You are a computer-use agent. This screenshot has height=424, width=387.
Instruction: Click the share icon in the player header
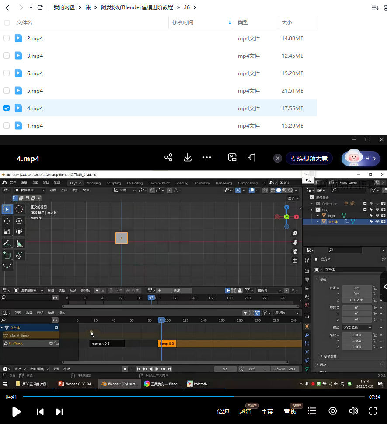pos(168,158)
